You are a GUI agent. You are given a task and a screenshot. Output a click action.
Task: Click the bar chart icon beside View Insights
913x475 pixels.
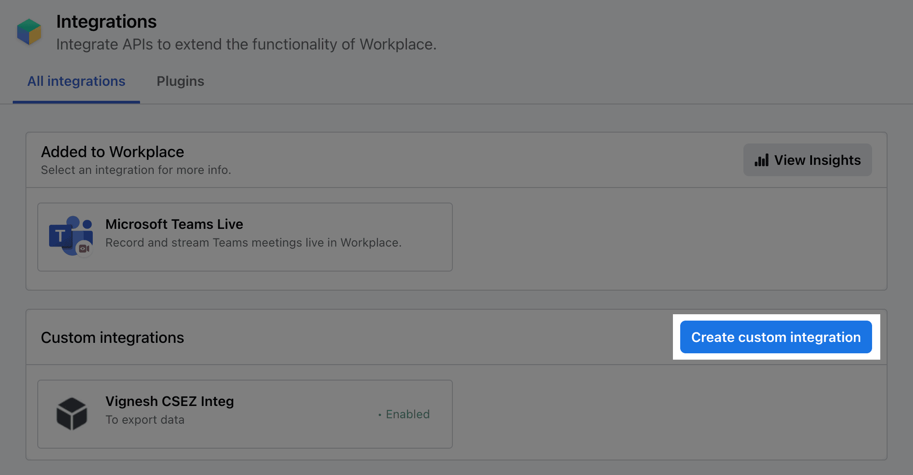click(762, 160)
